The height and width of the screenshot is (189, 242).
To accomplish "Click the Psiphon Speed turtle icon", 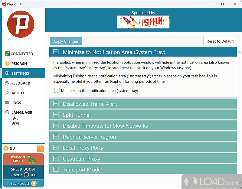I will tap(31, 159).
